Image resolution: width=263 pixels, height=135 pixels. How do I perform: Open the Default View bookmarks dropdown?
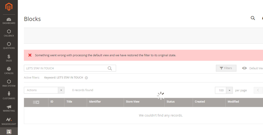pyautogui.click(x=253, y=68)
